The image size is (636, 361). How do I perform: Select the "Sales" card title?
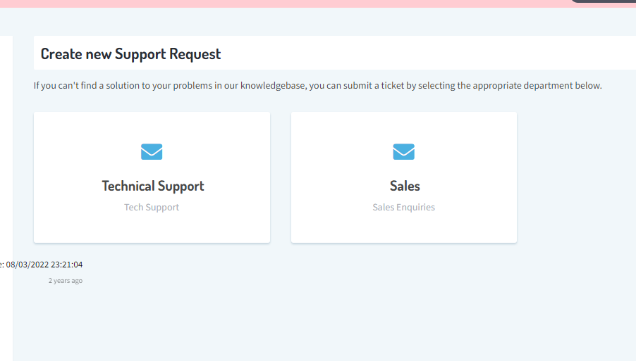point(405,186)
